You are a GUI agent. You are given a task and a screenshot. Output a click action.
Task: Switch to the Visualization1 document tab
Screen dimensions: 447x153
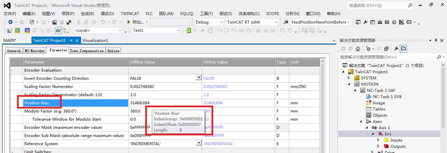95,40
